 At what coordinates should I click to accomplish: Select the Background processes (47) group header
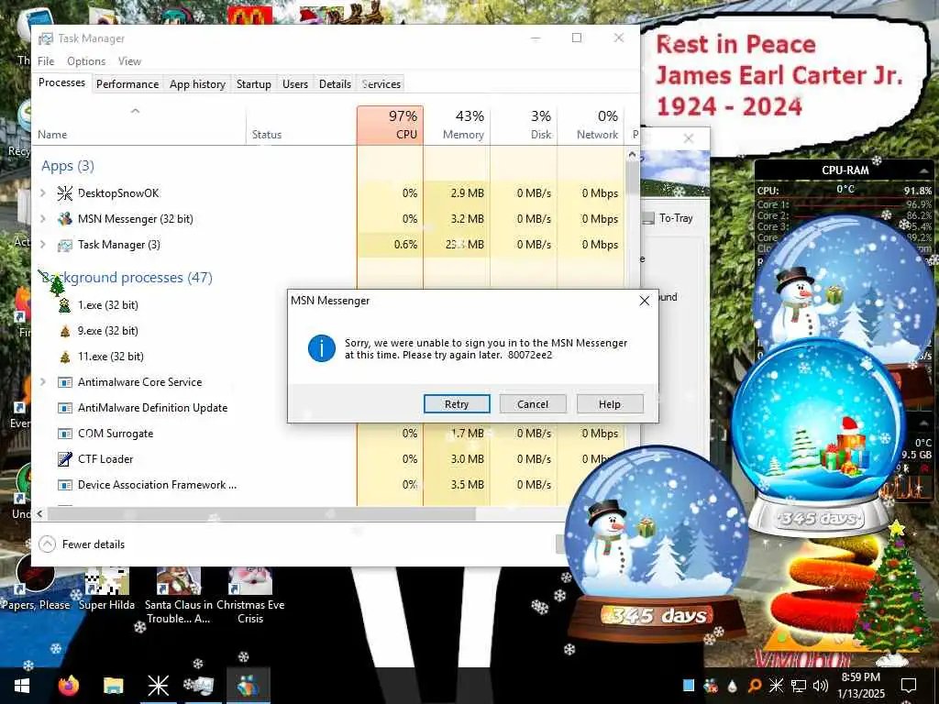coord(127,278)
